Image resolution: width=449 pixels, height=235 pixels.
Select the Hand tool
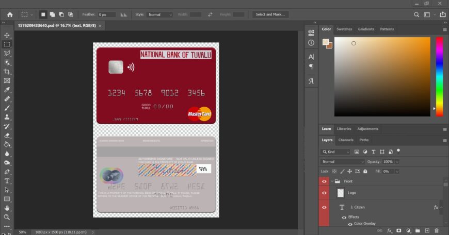tap(7, 208)
